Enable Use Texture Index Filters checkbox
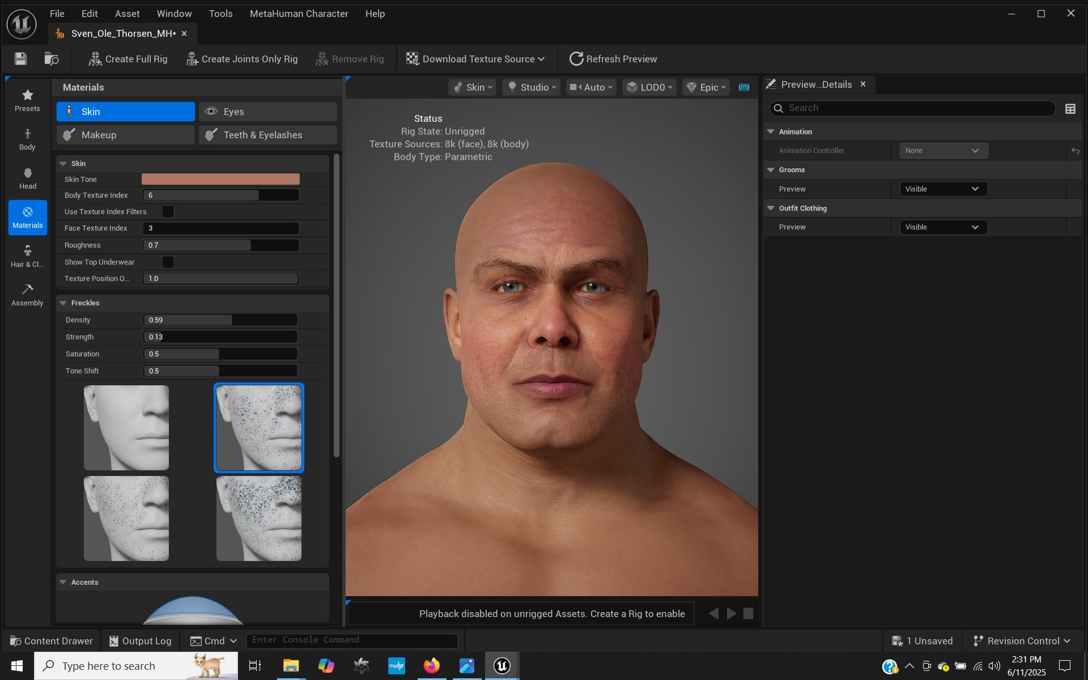 [168, 211]
